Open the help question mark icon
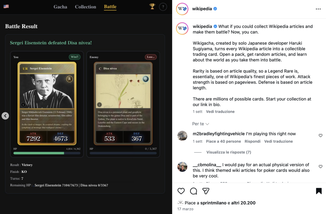This screenshot has width=326, height=214. pyautogui.click(x=163, y=7)
